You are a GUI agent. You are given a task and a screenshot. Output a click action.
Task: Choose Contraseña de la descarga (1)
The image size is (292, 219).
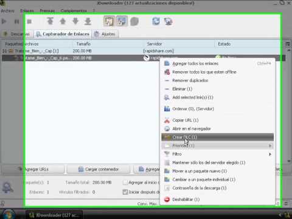click(217, 188)
